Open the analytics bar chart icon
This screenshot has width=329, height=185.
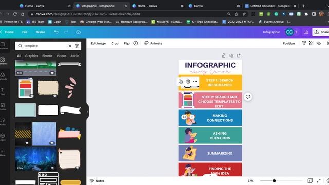306,32
